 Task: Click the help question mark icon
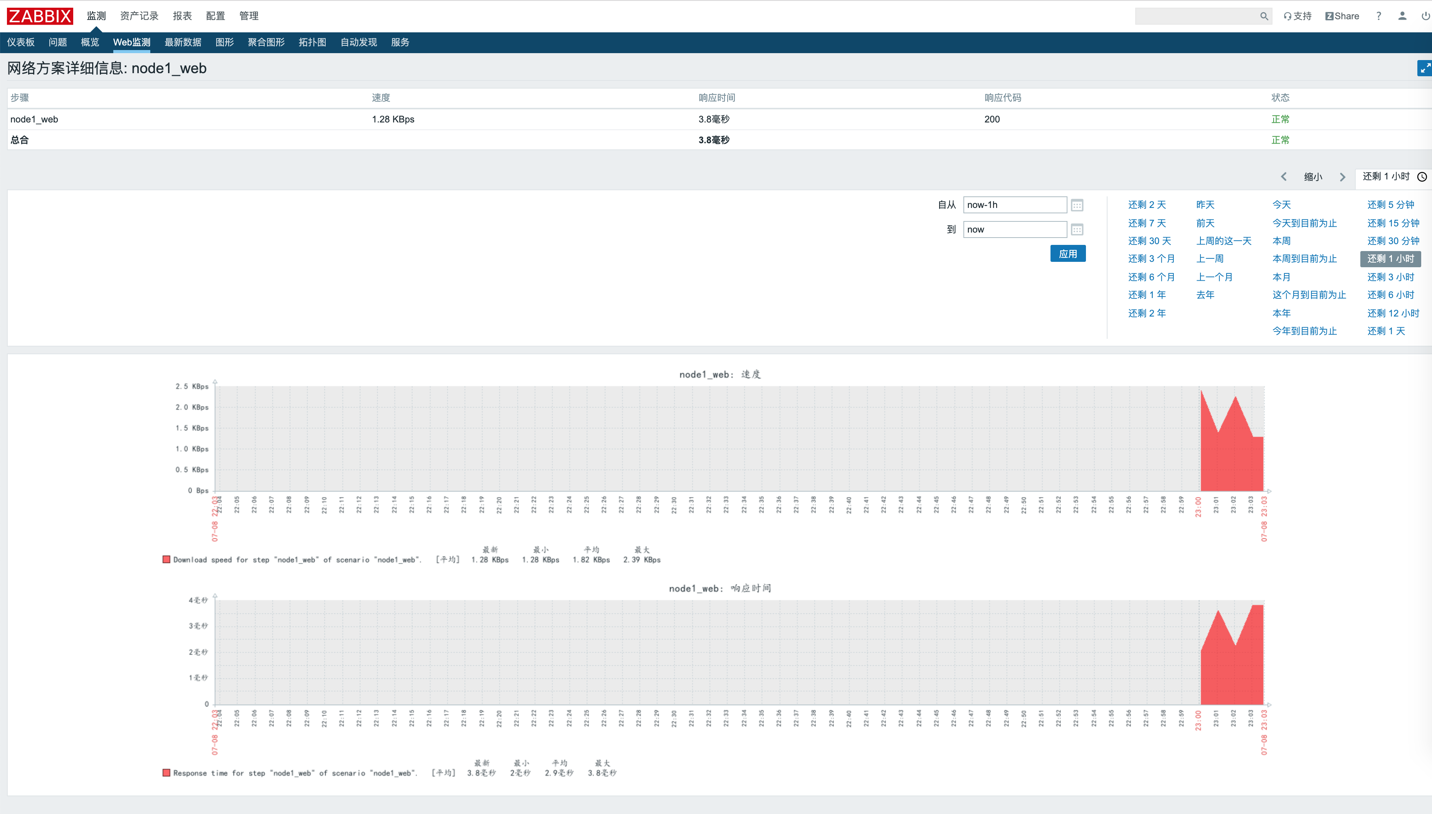(1378, 16)
